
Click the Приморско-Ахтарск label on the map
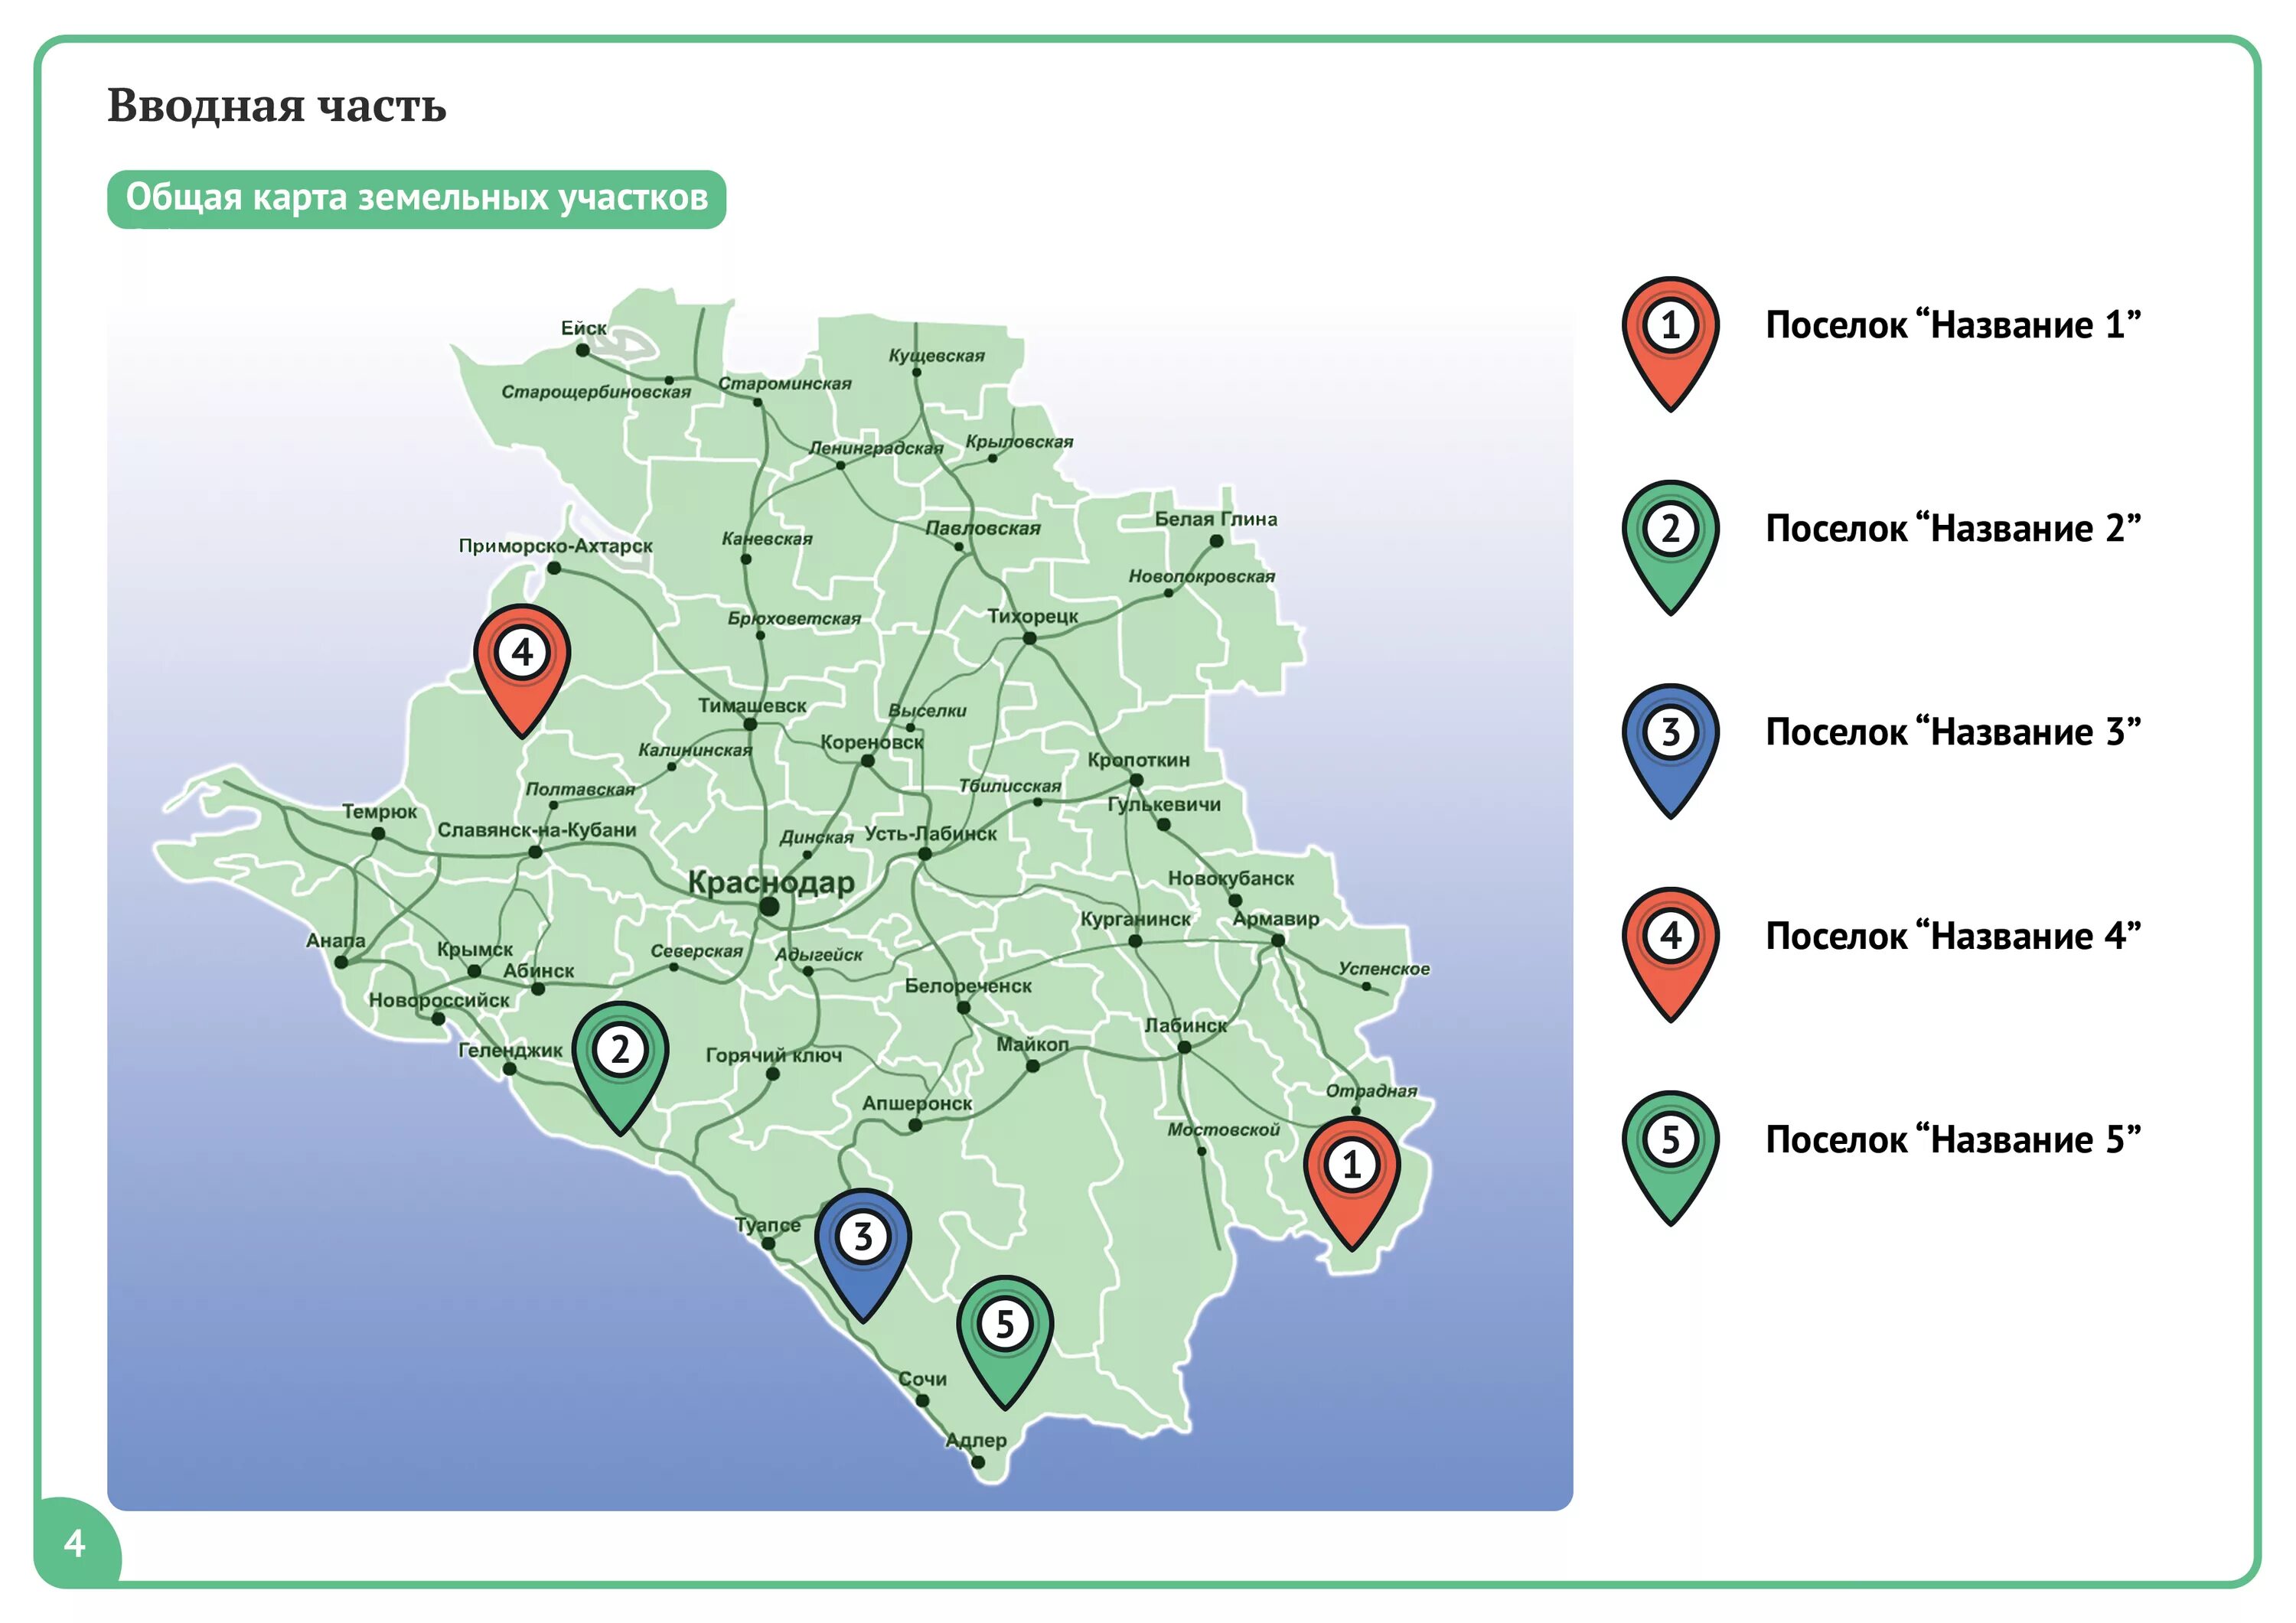click(x=555, y=546)
